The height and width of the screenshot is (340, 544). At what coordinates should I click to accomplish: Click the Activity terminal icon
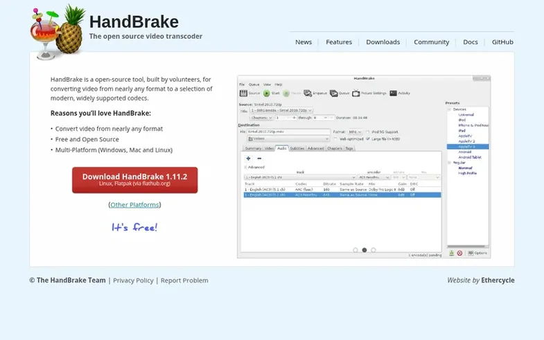(393, 93)
